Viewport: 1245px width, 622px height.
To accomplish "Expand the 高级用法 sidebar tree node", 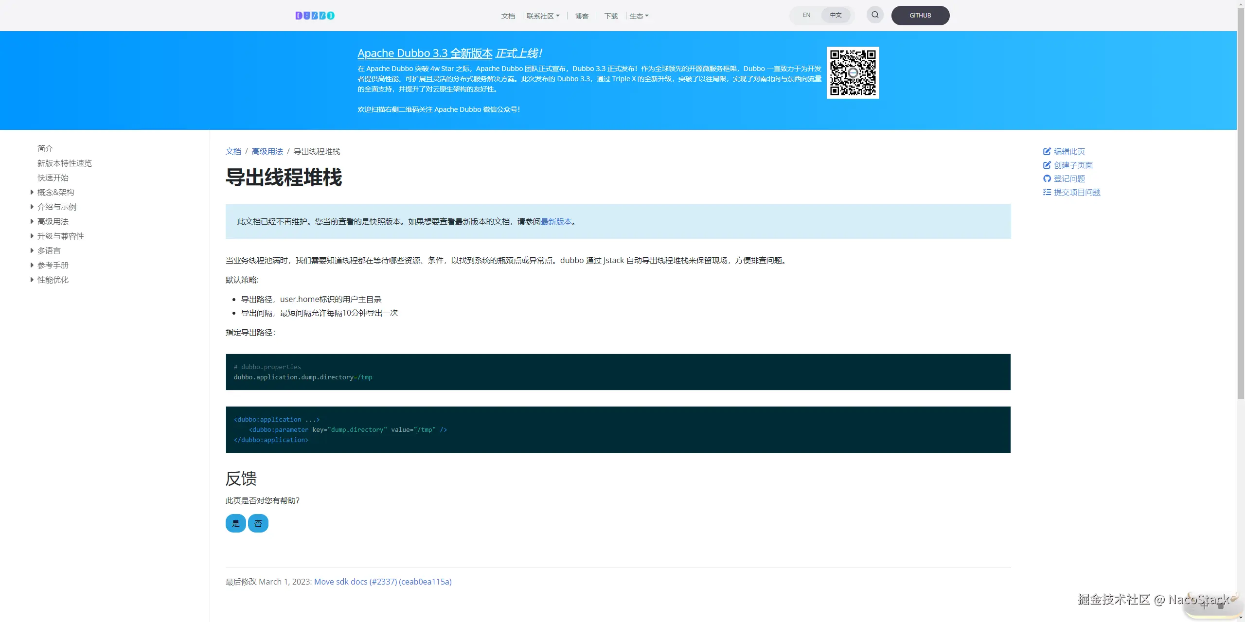I will pyautogui.click(x=32, y=221).
